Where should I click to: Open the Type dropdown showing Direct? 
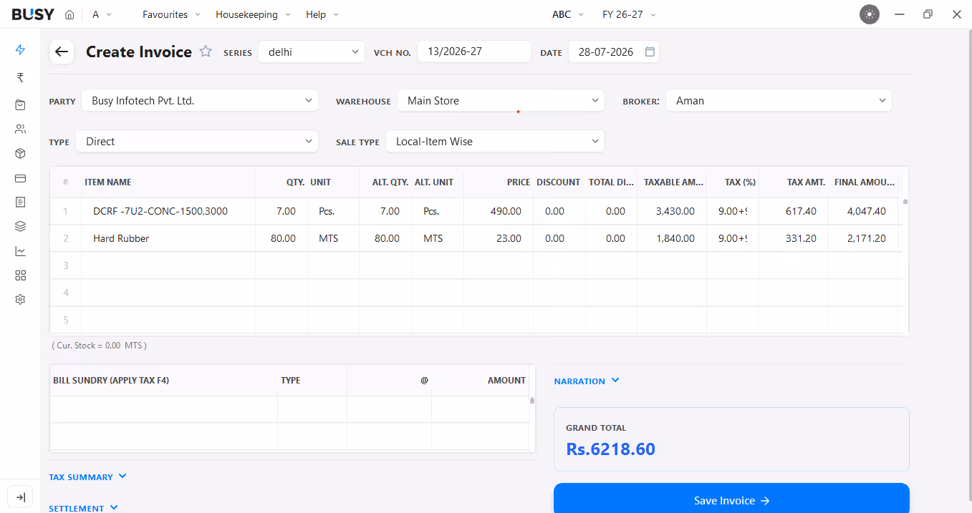coord(197,142)
